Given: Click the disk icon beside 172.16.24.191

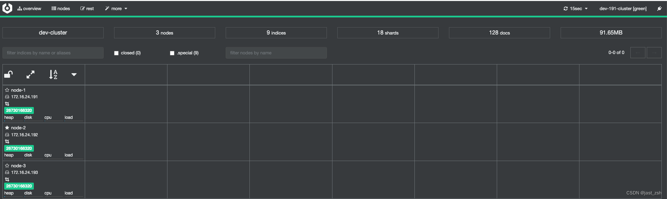Looking at the screenshot, I should click(x=7, y=97).
